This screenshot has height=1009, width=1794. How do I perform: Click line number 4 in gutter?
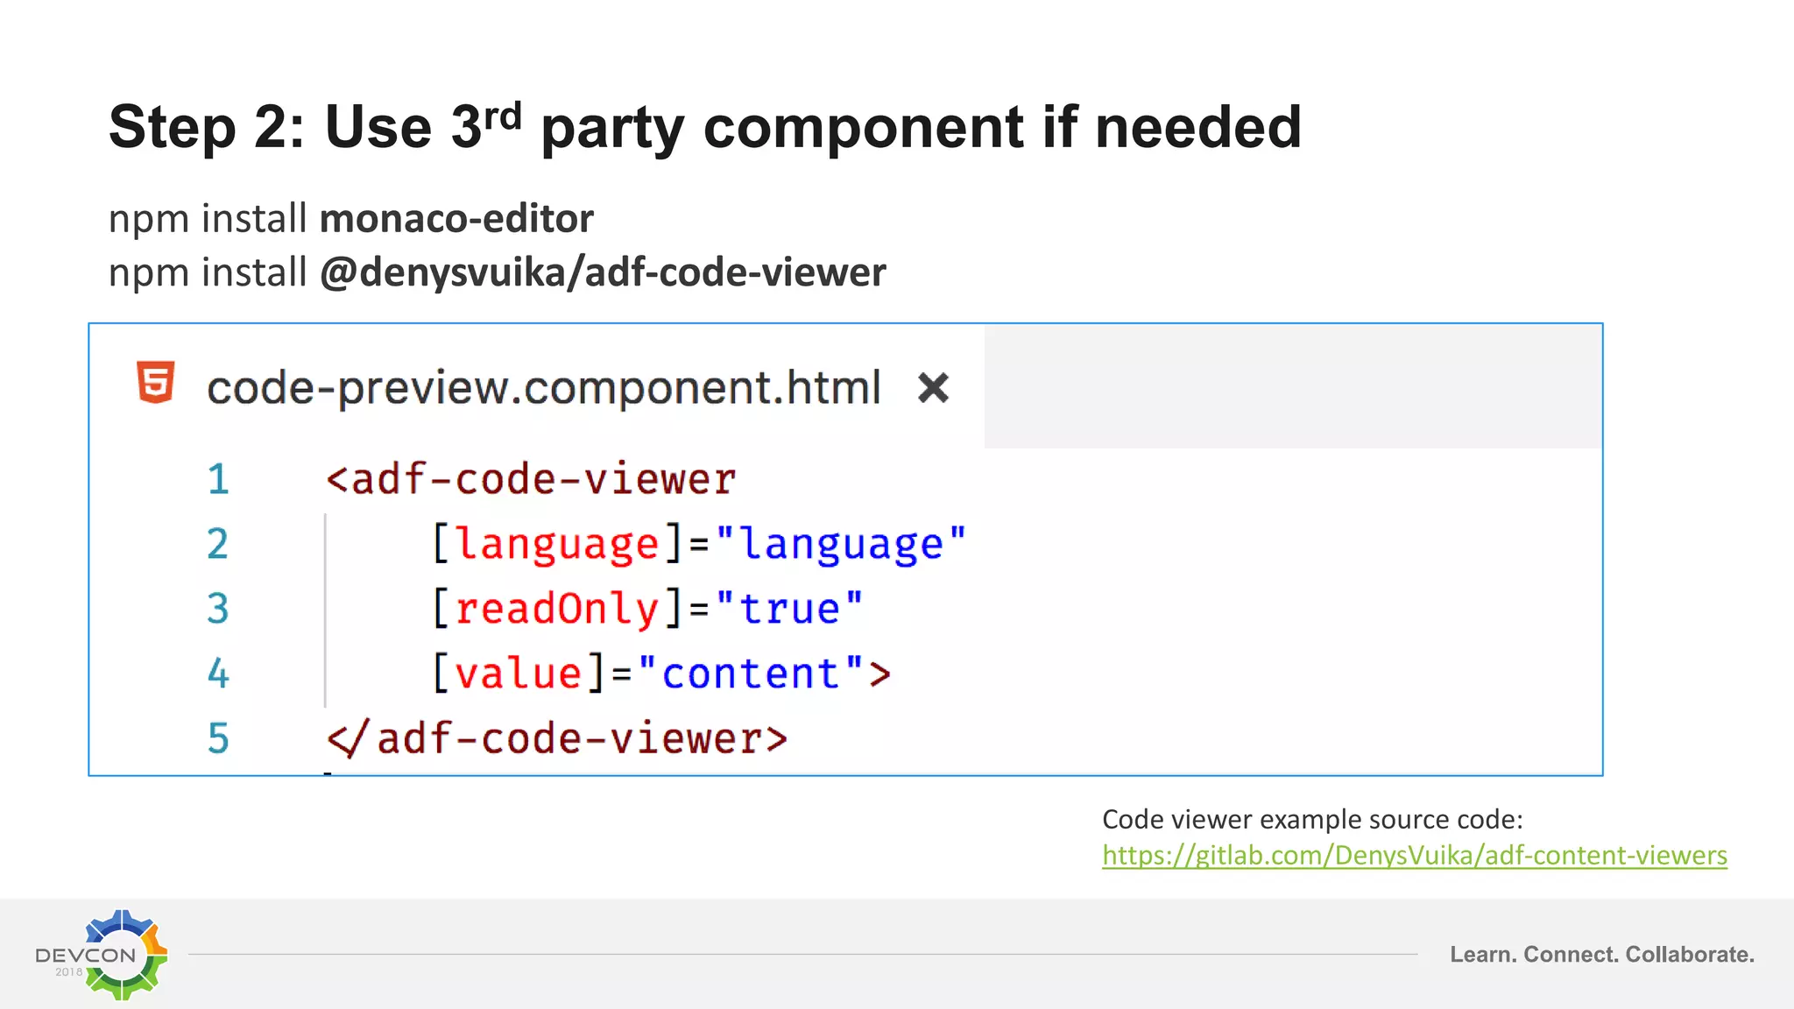tap(218, 674)
